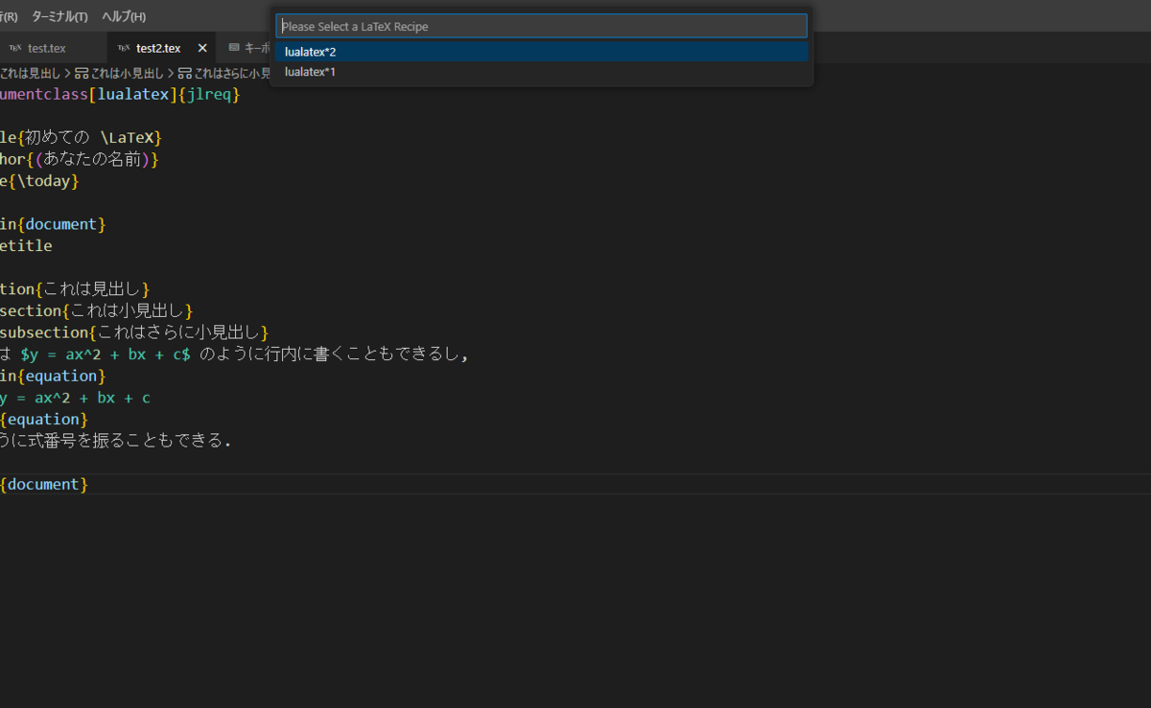Viewport: 1151px width, 708px height.
Task: Click the TeX icon on the test2.tex tab
Action: (122, 48)
